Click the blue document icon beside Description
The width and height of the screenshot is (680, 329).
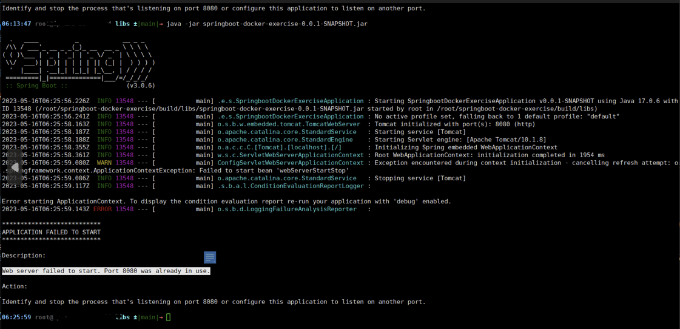coord(210,257)
